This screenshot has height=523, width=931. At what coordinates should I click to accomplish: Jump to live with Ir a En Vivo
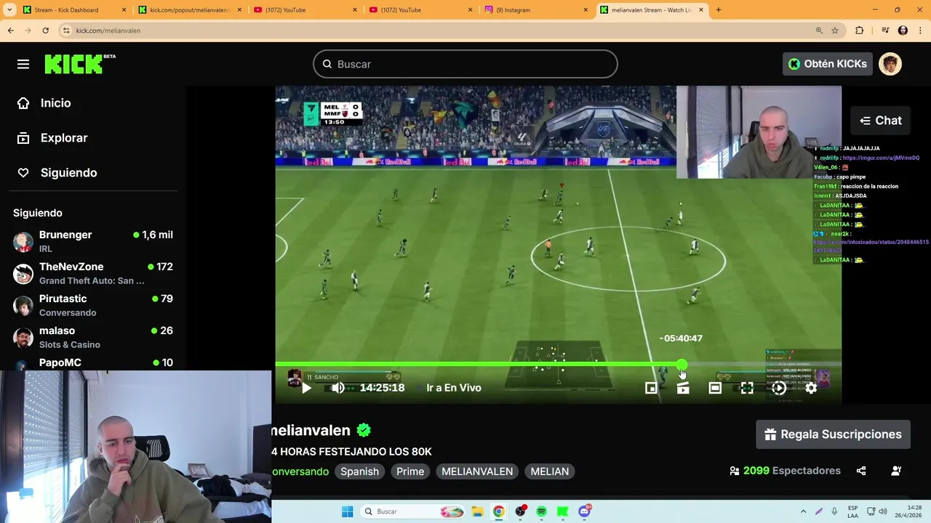[x=454, y=388]
